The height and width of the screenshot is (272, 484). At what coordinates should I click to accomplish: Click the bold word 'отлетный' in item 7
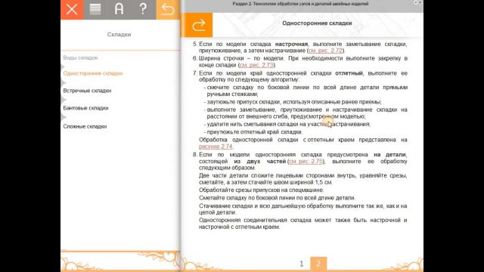click(349, 73)
